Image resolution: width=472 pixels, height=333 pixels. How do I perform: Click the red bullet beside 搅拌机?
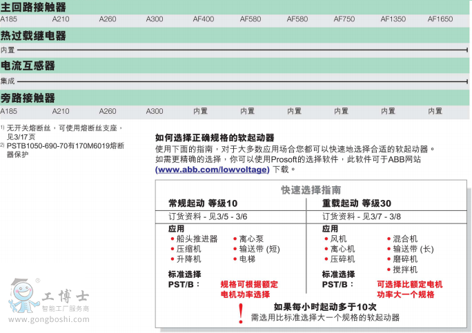(x=389, y=270)
